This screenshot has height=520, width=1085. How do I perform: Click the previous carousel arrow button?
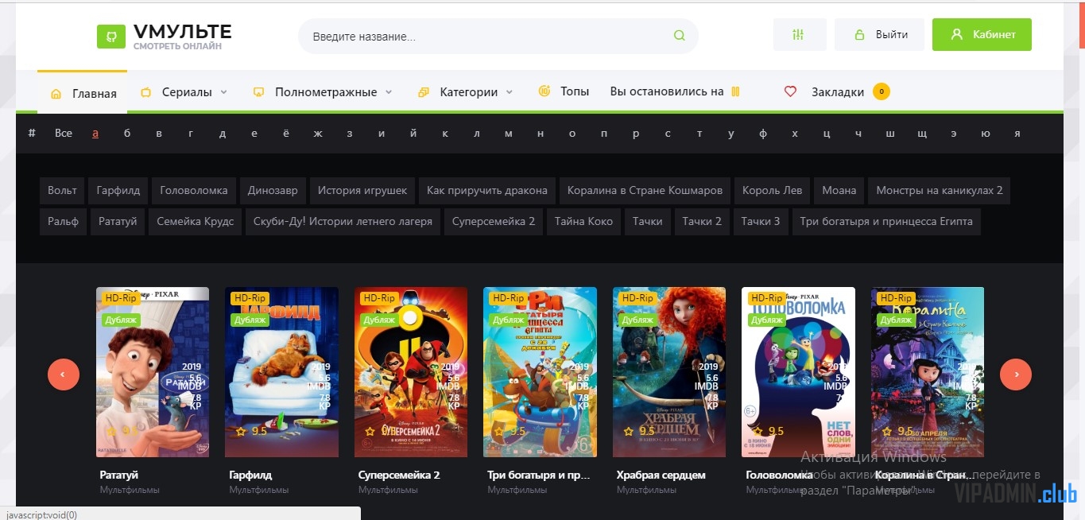click(64, 374)
